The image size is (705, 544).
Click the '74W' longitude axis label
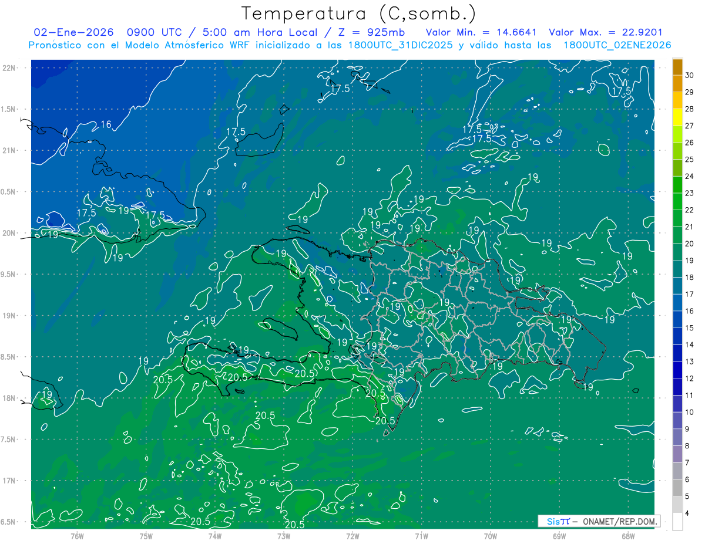(215, 536)
